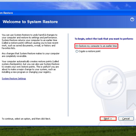Click the green desktop background below the window

point(68,131)
